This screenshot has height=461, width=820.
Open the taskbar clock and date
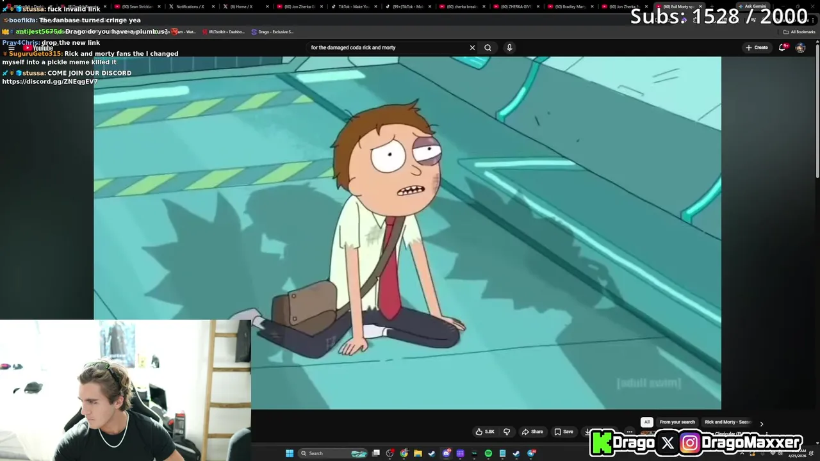(x=798, y=453)
